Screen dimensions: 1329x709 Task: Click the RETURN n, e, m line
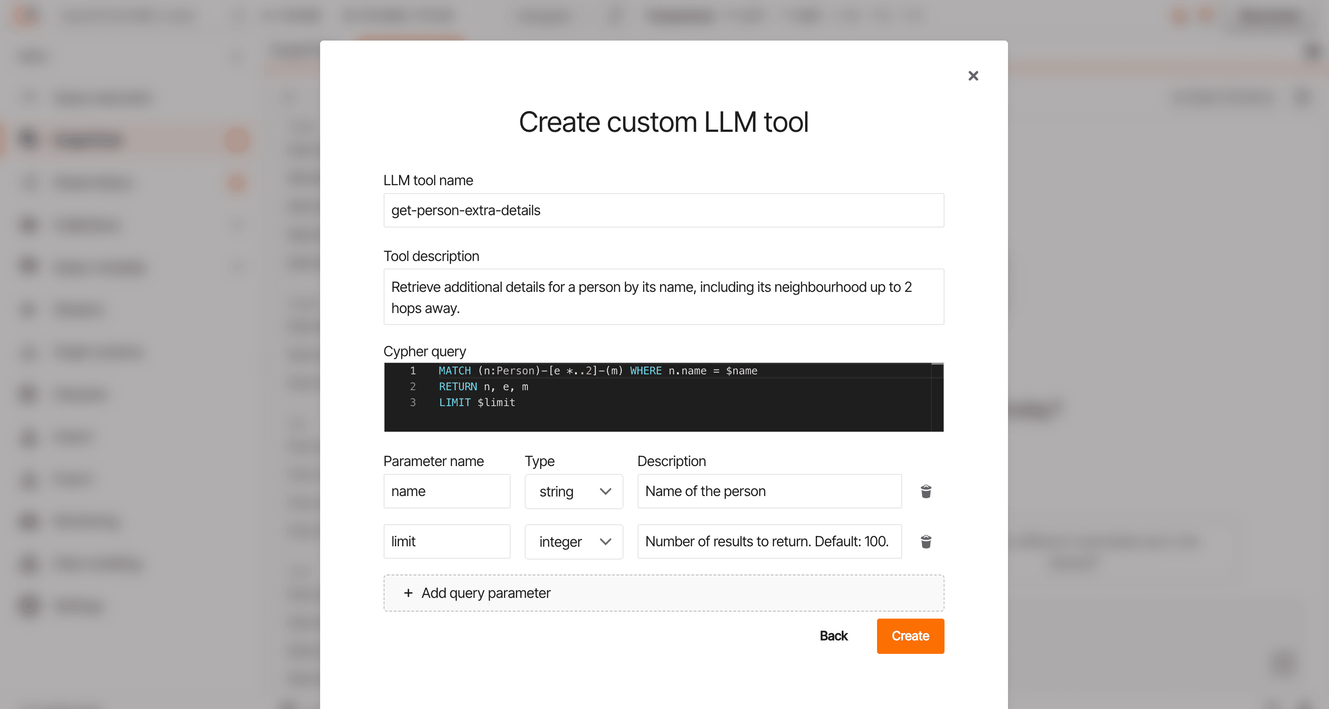[x=483, y=387]
